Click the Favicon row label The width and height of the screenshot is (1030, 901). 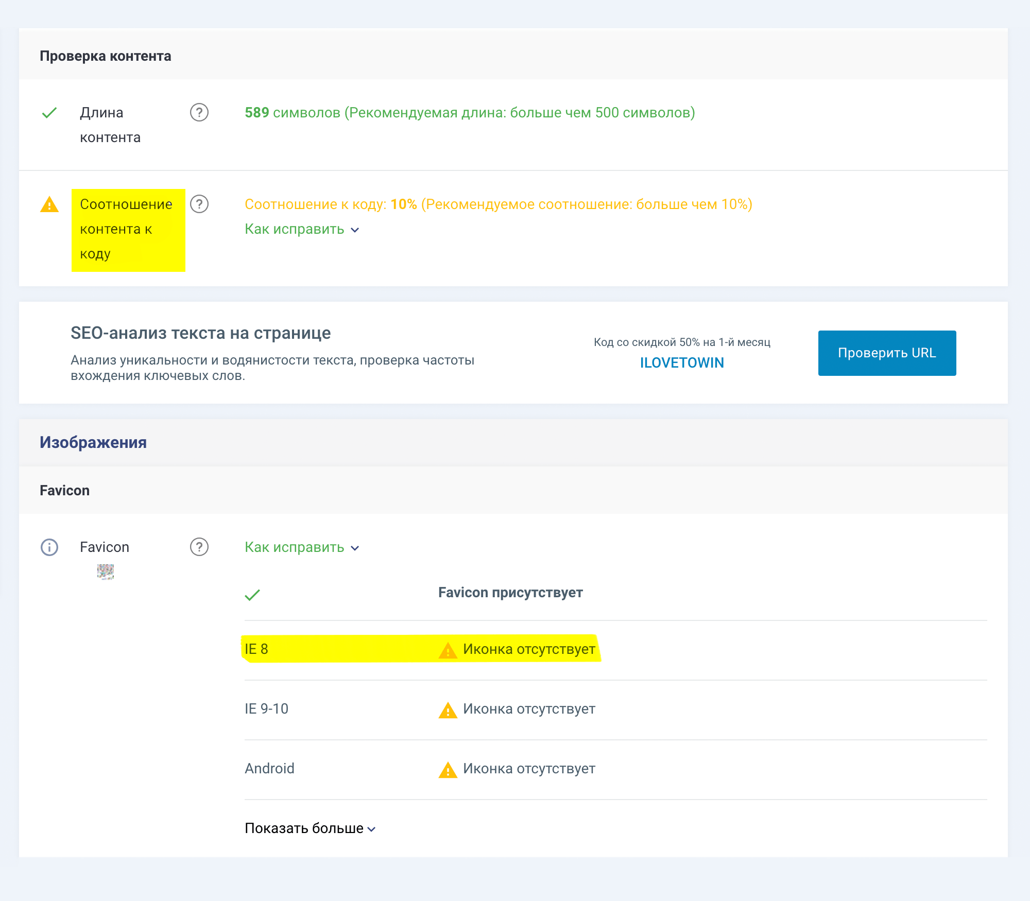pos(105,547)
